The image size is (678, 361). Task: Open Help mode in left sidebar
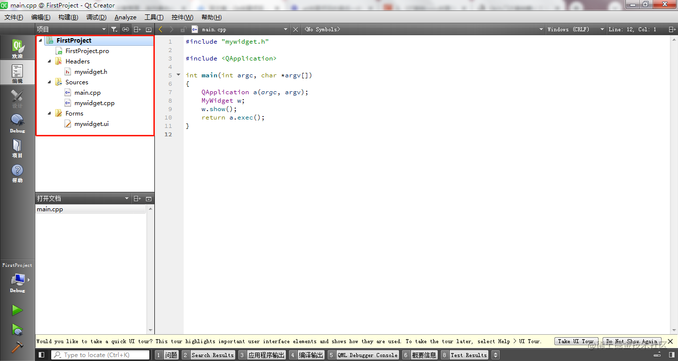[x=17, y=173]
